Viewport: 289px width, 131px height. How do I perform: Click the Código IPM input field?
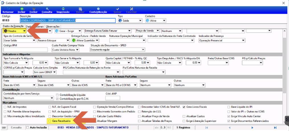(x=25, y=50)
